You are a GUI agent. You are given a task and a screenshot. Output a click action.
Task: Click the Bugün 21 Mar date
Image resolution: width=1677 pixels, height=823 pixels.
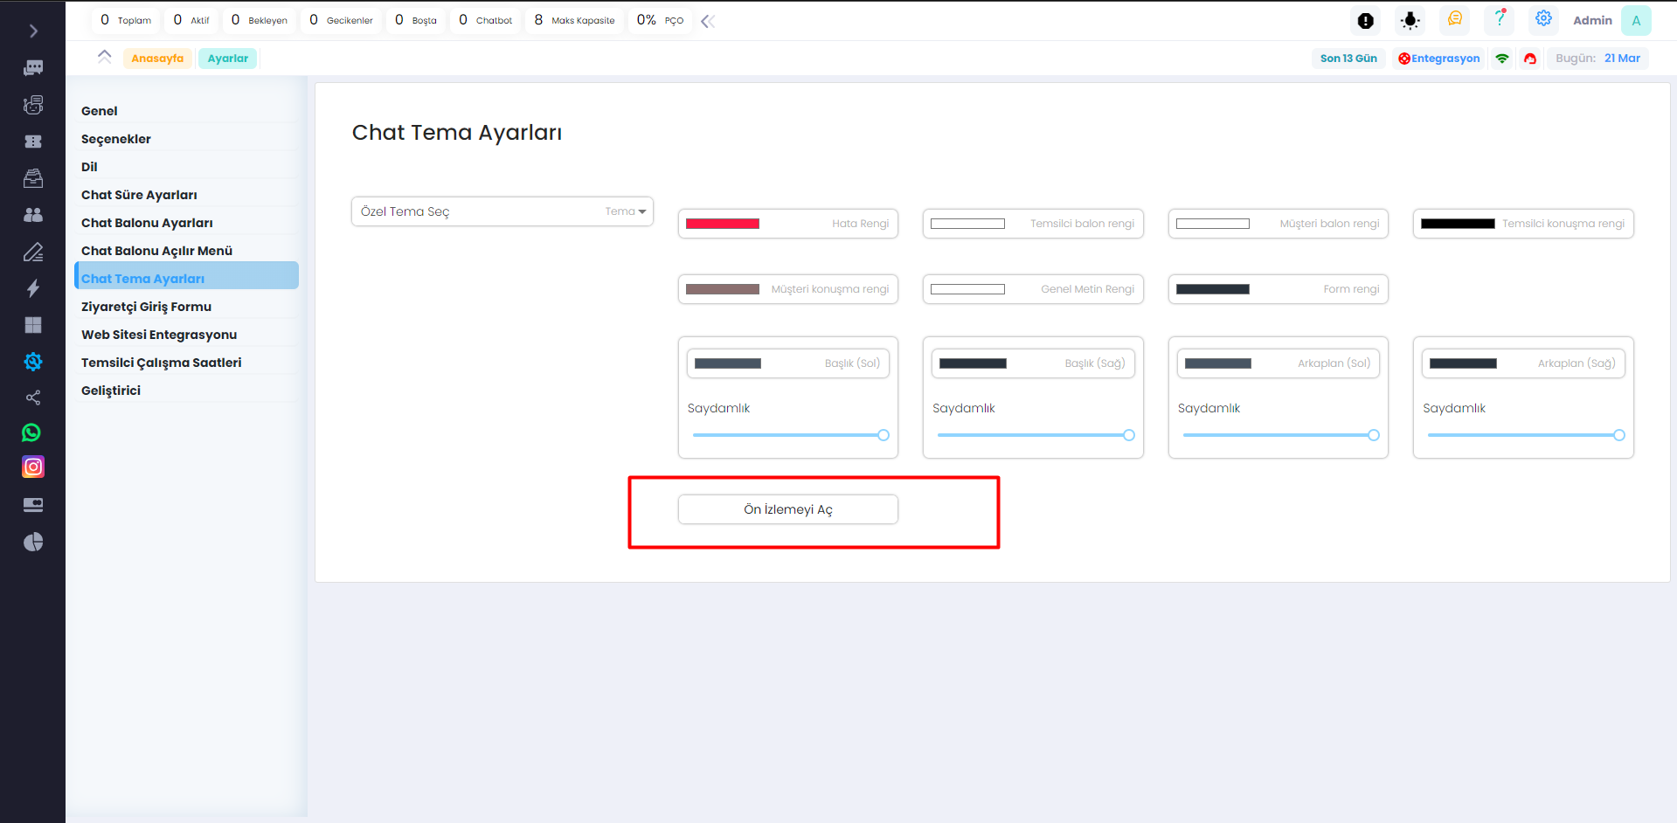pyautogui.click(x=1597, y=59)
